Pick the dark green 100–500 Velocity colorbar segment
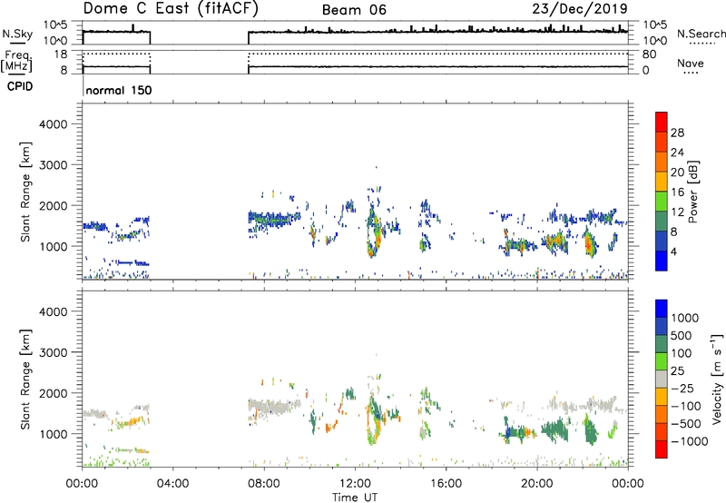Screen dimensions: 726x503 tap(662, 344)
